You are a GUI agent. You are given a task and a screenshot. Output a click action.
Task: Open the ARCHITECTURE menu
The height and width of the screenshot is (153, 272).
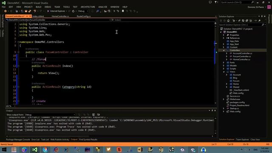pos(88,7)
